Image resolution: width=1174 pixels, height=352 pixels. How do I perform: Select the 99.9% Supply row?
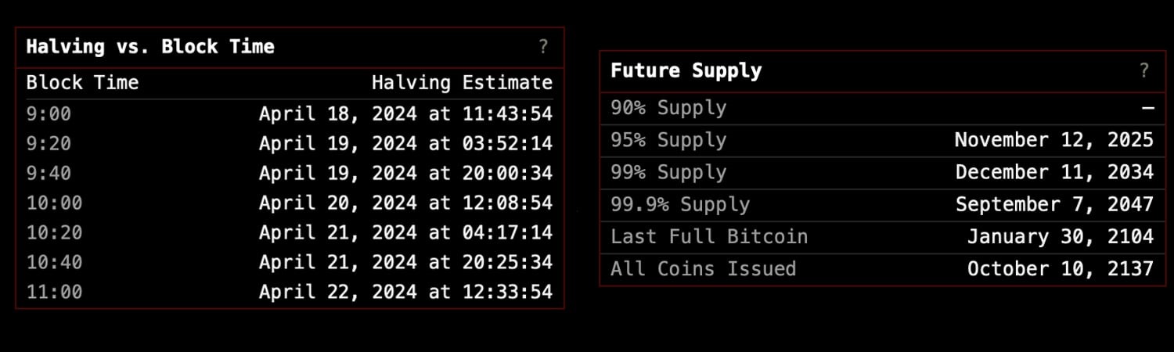(880, 205)
